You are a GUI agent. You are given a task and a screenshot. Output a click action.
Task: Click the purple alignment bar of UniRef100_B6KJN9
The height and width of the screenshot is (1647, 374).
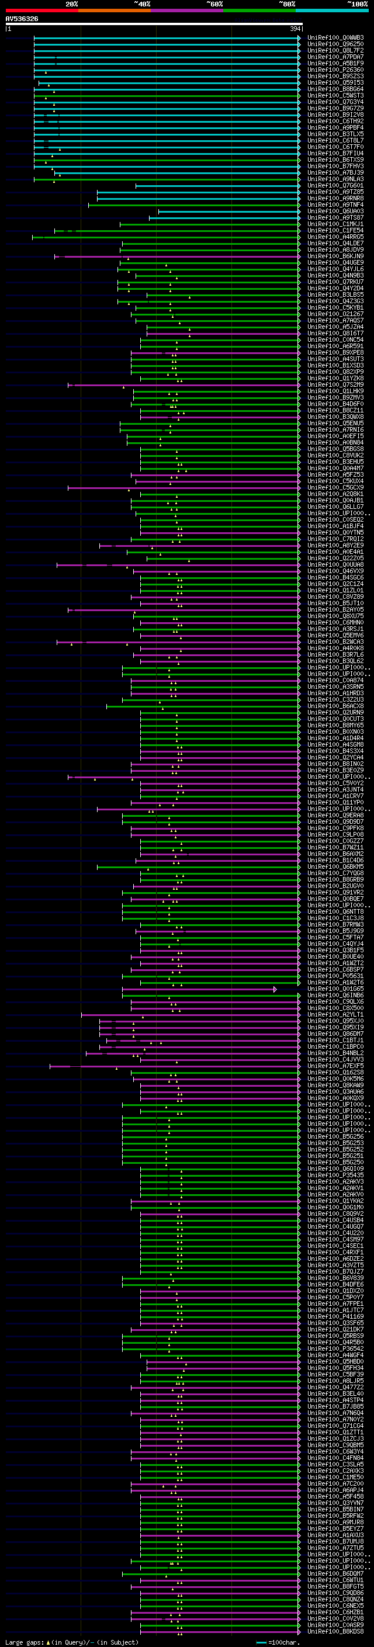tap(178, 256)
